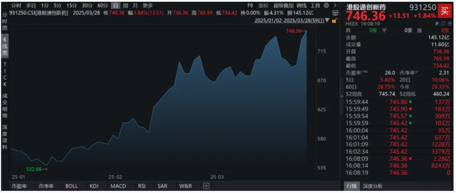This screenshot has height=193, width=456.
Task: Enable the MACD indicator
Action: (118, 186)
